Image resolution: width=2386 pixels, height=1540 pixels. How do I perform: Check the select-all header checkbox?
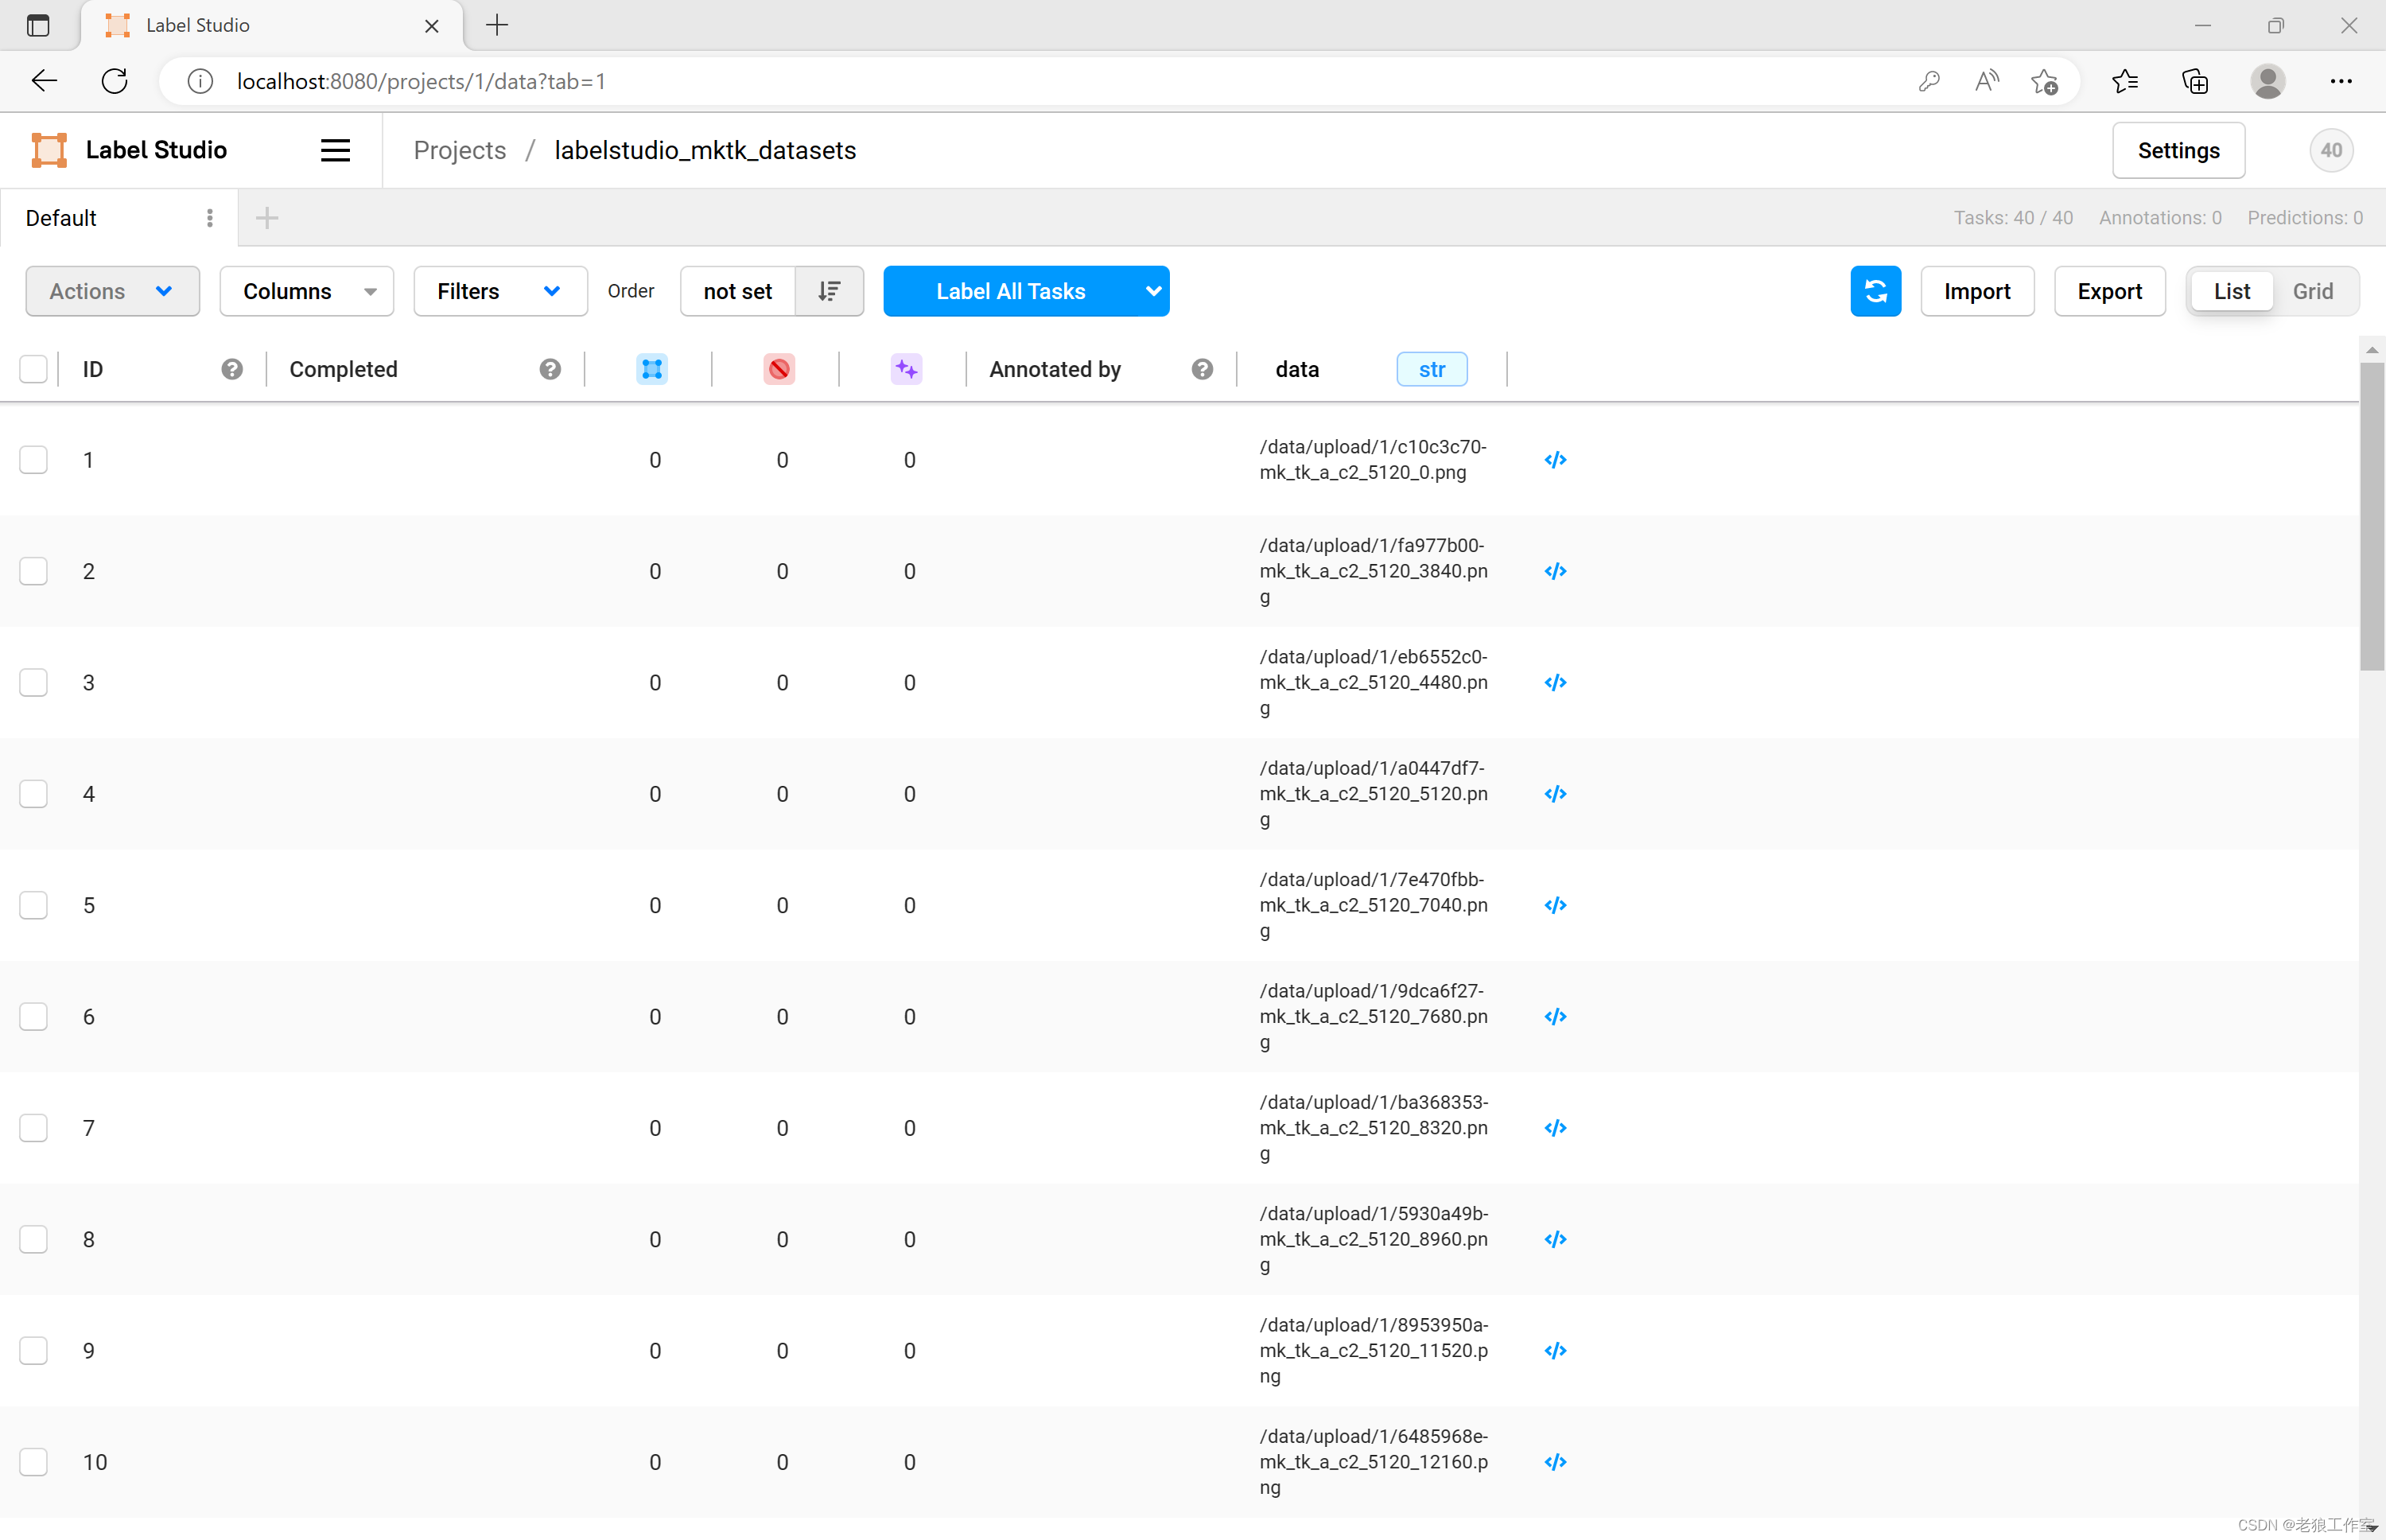34,369
